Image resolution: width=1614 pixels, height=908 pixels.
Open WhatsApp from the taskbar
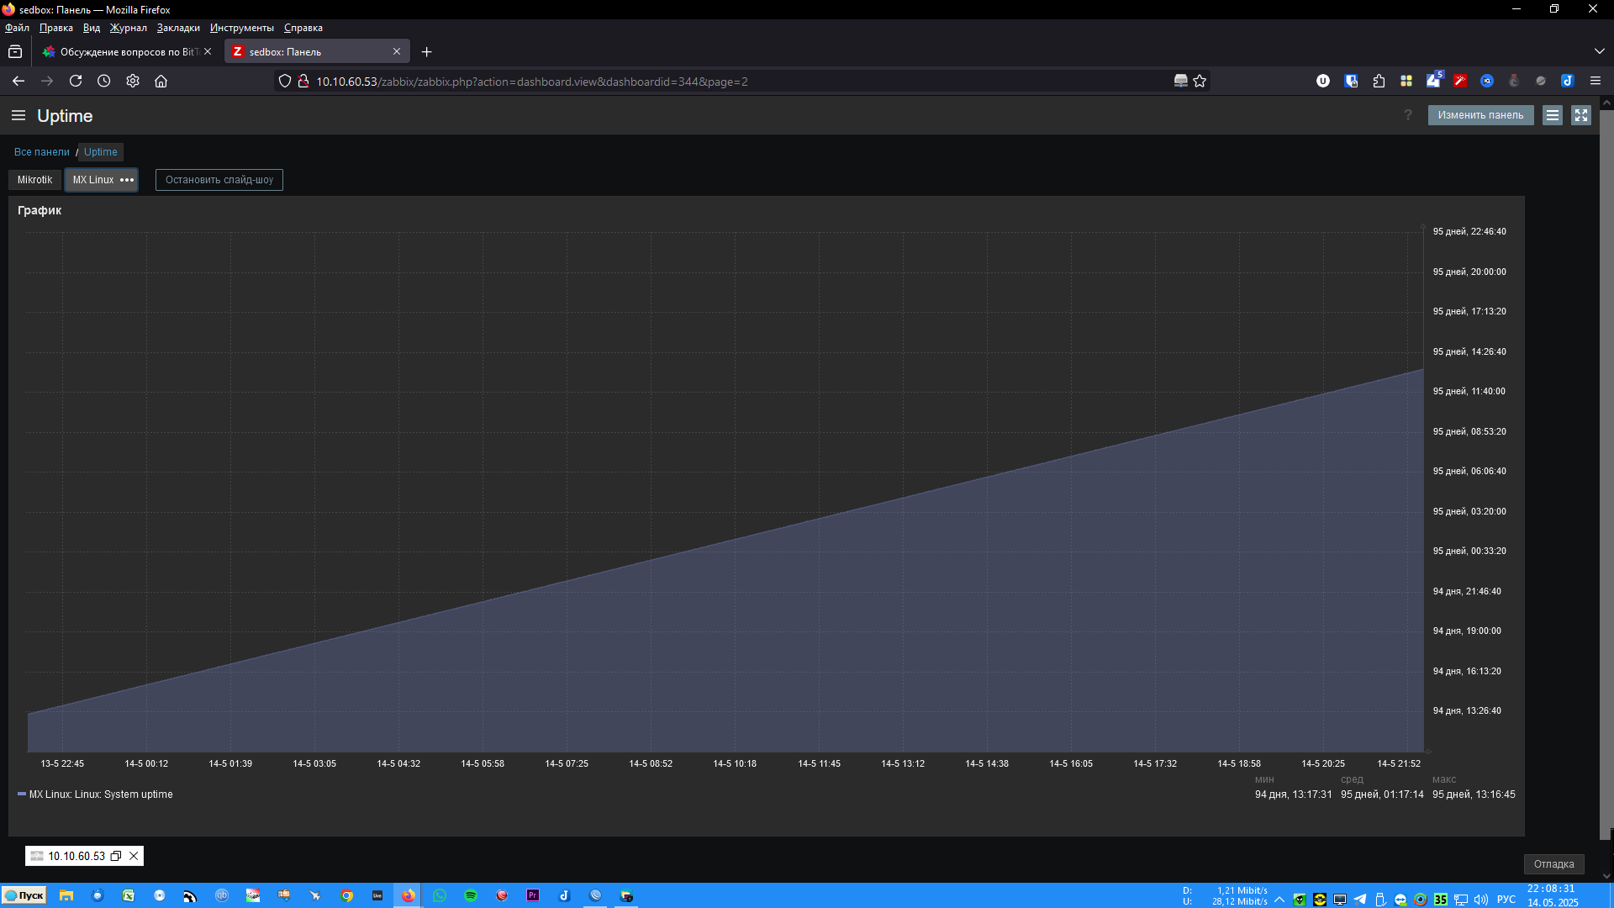440,895
